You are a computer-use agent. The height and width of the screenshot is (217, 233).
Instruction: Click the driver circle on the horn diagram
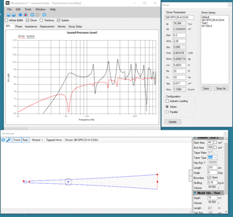pos(68,182)
